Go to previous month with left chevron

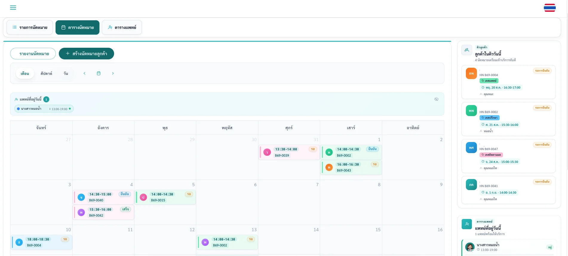(85, 73)
